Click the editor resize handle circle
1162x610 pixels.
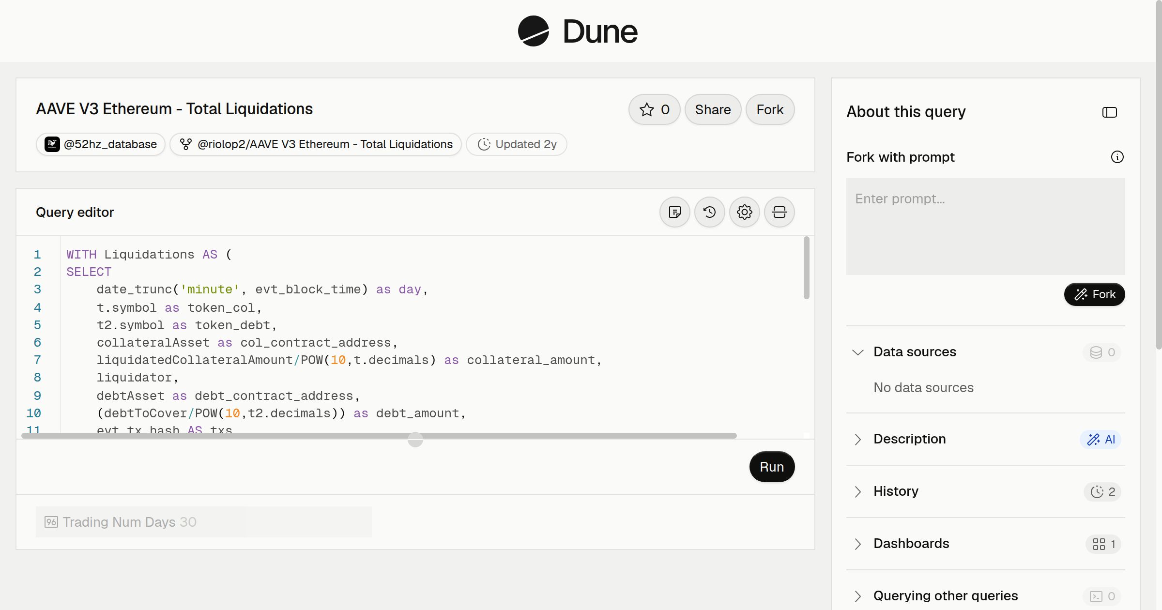pos(415,440)
